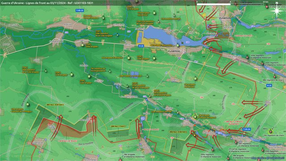The image size is (286, 161).
Task: Click the brigade d'artillerie unit icon
Action: point(129,58)
